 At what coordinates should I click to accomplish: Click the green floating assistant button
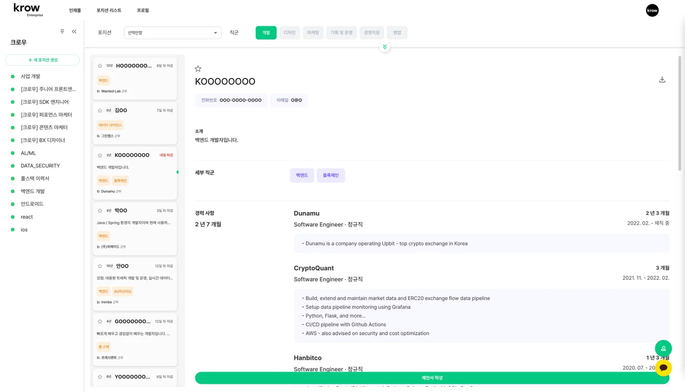(x=663, y=349)
